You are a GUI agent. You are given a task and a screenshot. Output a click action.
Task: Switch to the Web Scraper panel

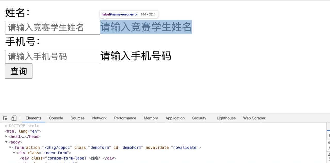(x=254, y=118)
